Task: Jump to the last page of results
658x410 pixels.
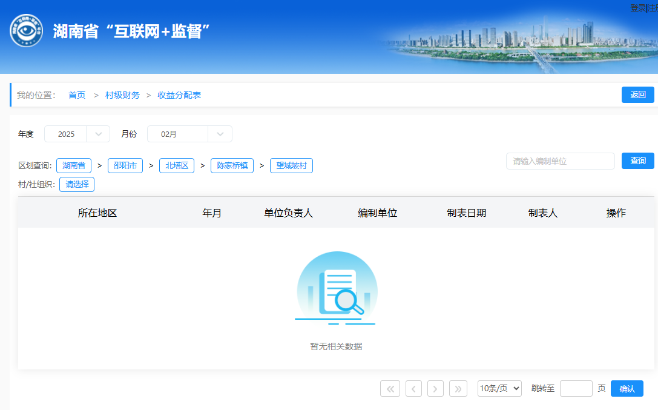Action: [x=458, y=389]
